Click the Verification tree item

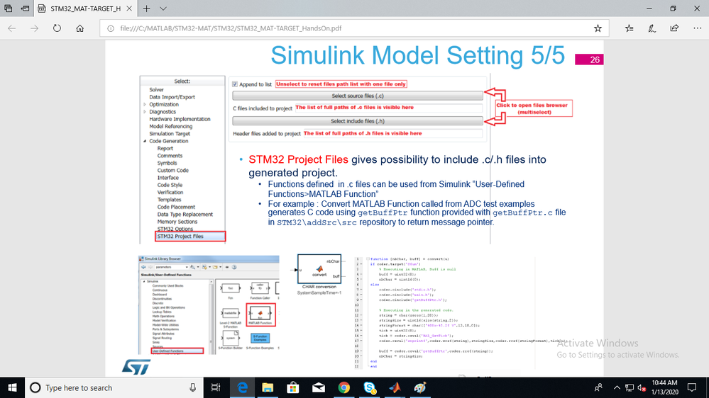click(170, 192)
